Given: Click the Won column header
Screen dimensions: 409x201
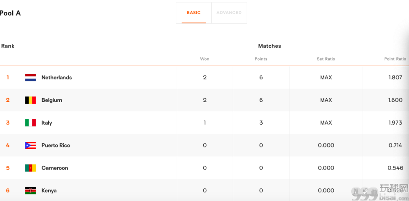Looking at the screenshot, I should point(204,59).
